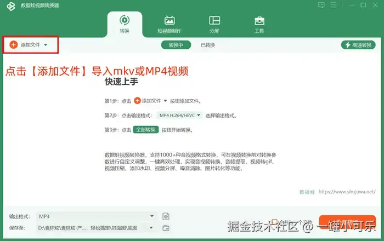Click the 数据蛙 app logo
Screen dimensions: 384x241
pos(11,6)
